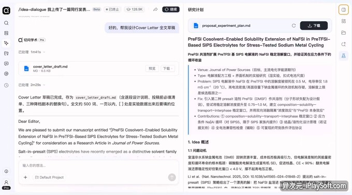The image size is (352, 195).
Task: Click the inline code cover_letter_draft.md
Action: pyautogui.click(x=96, y=98)
